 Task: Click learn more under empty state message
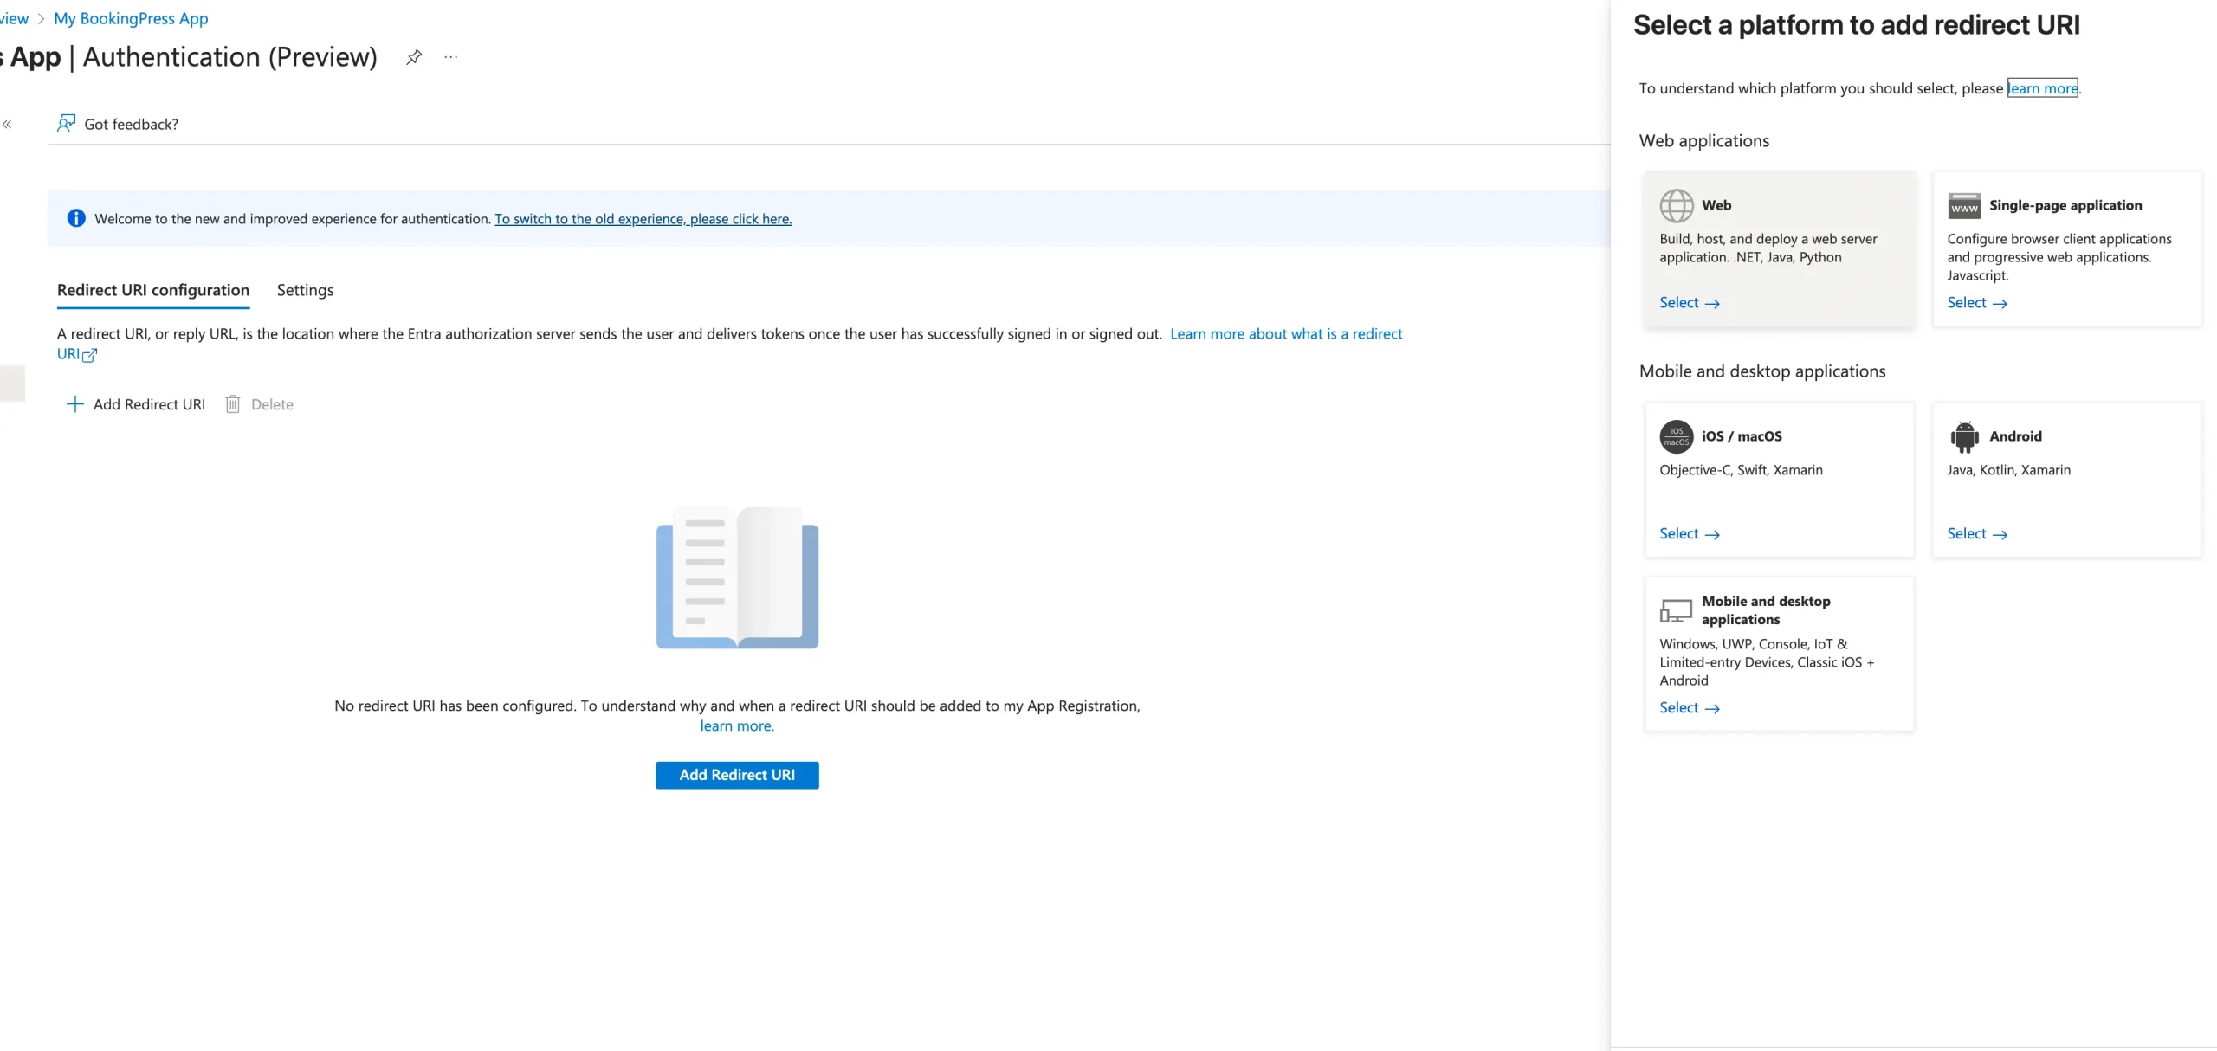click(x=737, y=726)
